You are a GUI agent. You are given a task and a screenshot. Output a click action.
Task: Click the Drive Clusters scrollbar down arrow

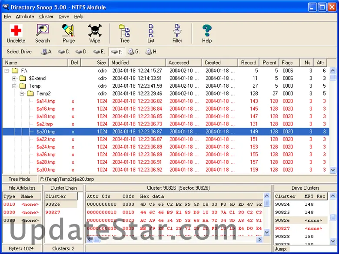[x=333, y=241]
